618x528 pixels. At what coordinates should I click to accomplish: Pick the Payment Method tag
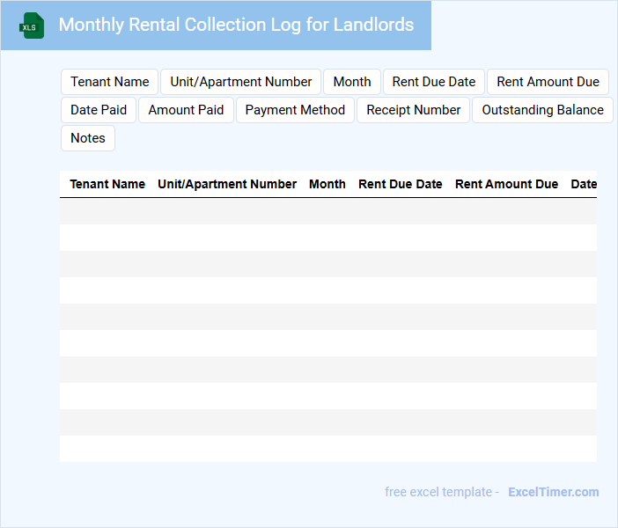click(295, 110)
